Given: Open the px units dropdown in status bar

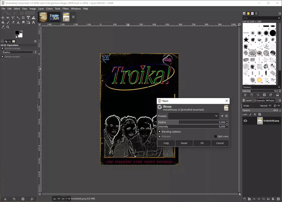Looking at the screenshot, I should (57, 198).
